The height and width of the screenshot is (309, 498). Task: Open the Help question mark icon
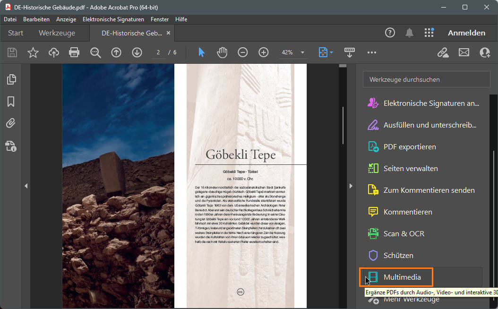[x=390, y=33]
